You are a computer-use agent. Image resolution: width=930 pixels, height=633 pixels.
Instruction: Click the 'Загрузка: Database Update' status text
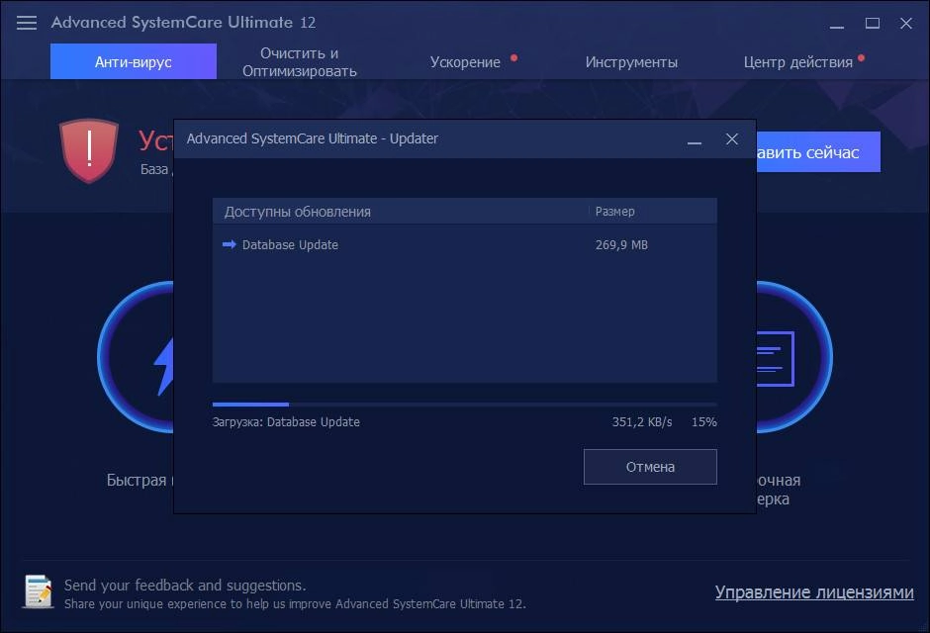coord(286,421)
